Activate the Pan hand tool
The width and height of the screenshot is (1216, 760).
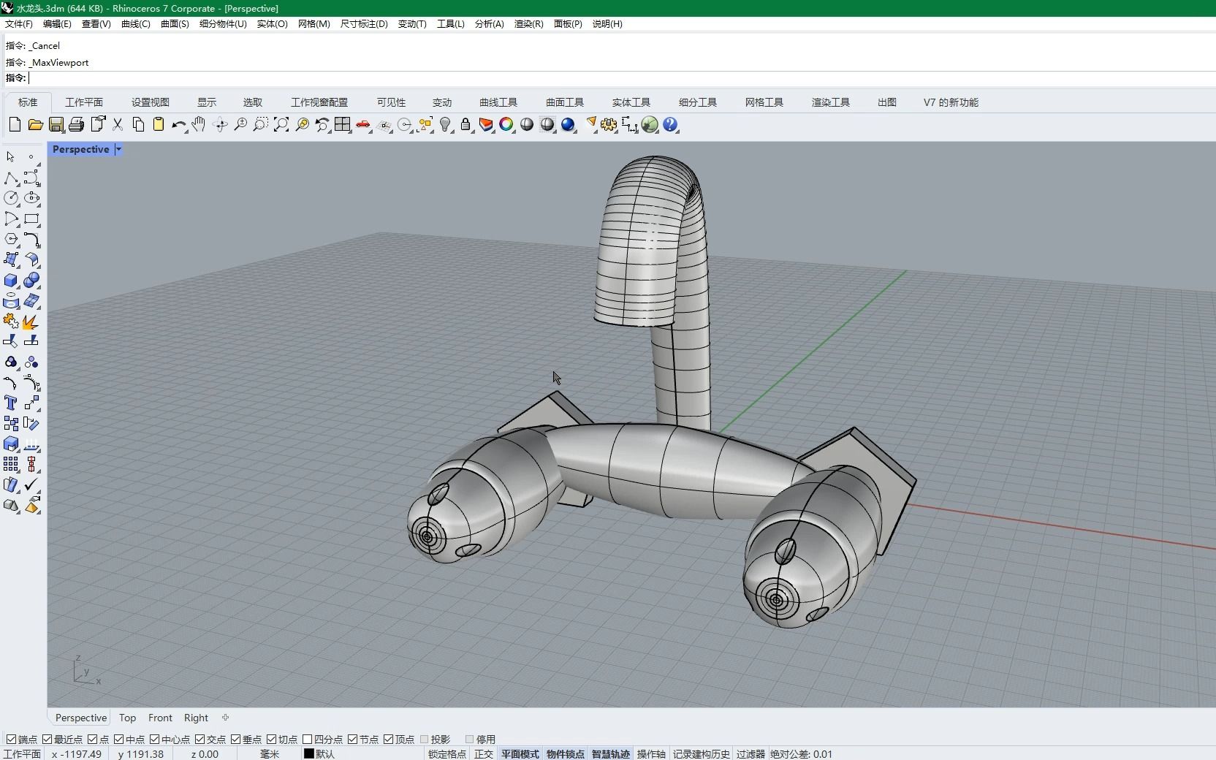[x=199, y=125]
